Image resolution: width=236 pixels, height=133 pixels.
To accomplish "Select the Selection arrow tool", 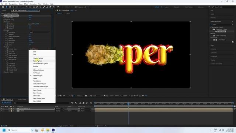I will (7, 7).
